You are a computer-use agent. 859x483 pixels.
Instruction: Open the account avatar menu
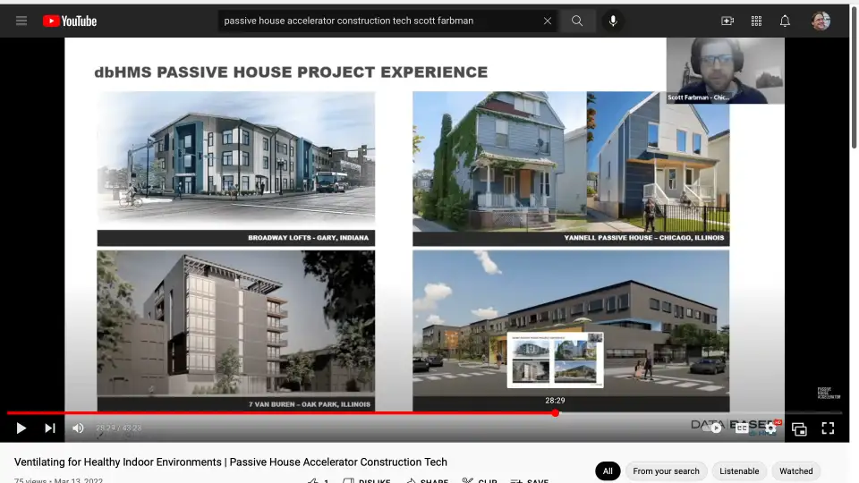click(x=821, y=21)
